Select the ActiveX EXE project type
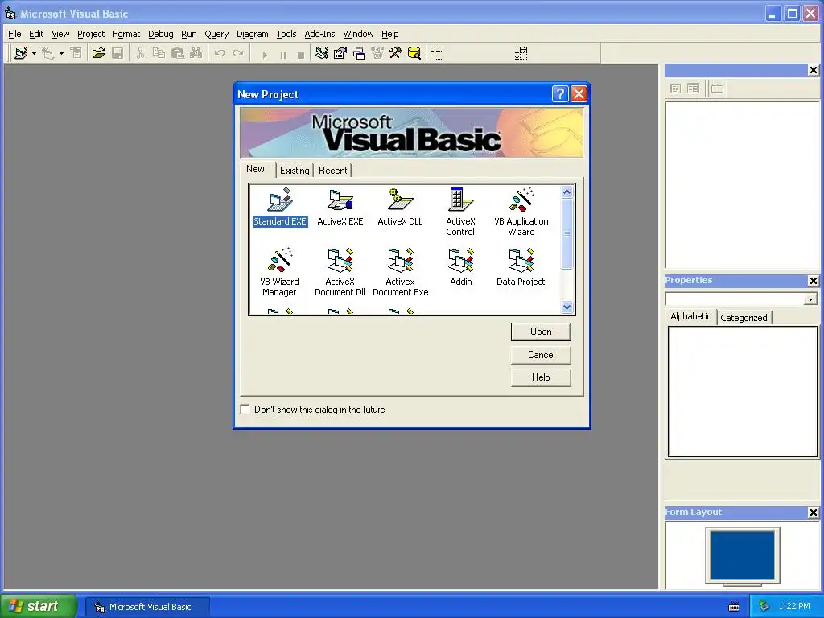The image size is (824, 618). [x=340, y=207]
